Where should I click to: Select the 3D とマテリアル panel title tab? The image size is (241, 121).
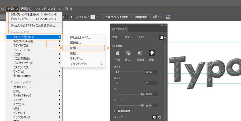[119, 29]
